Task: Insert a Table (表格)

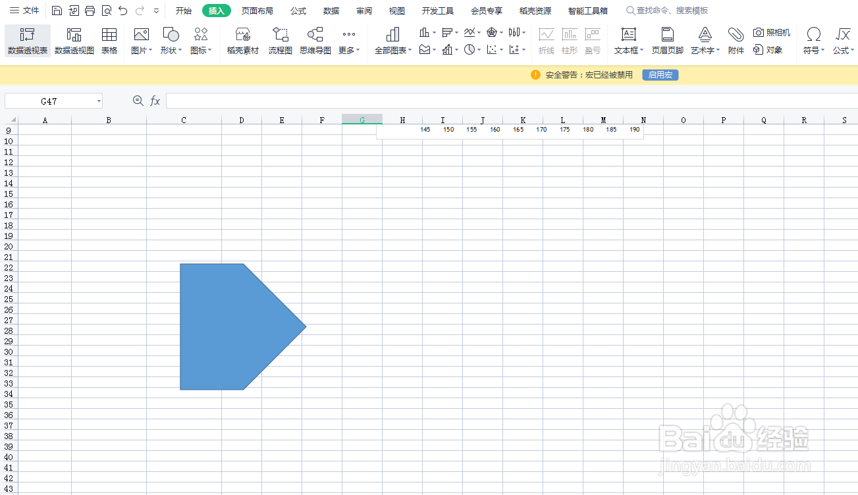Action: (109, 41)
